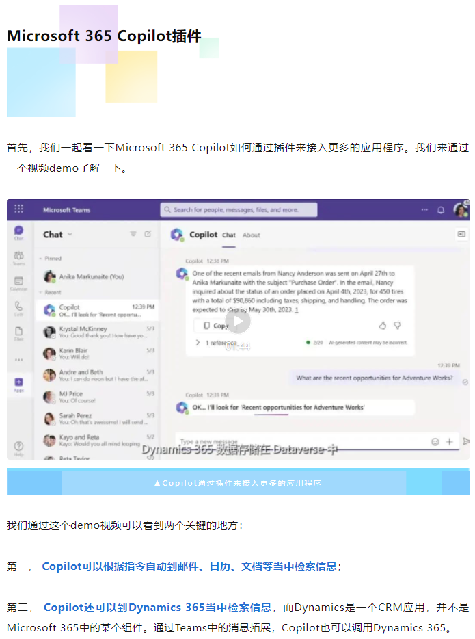Click the Copilot logo in chat header

pyautogui.click(x=177, y=235)
